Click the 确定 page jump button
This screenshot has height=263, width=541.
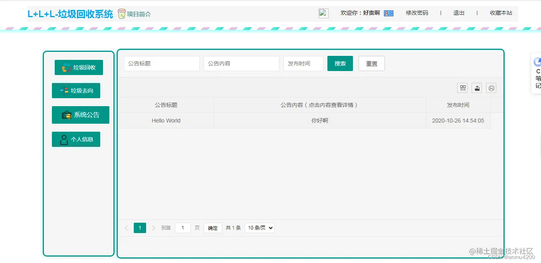[x=213, y=228]
